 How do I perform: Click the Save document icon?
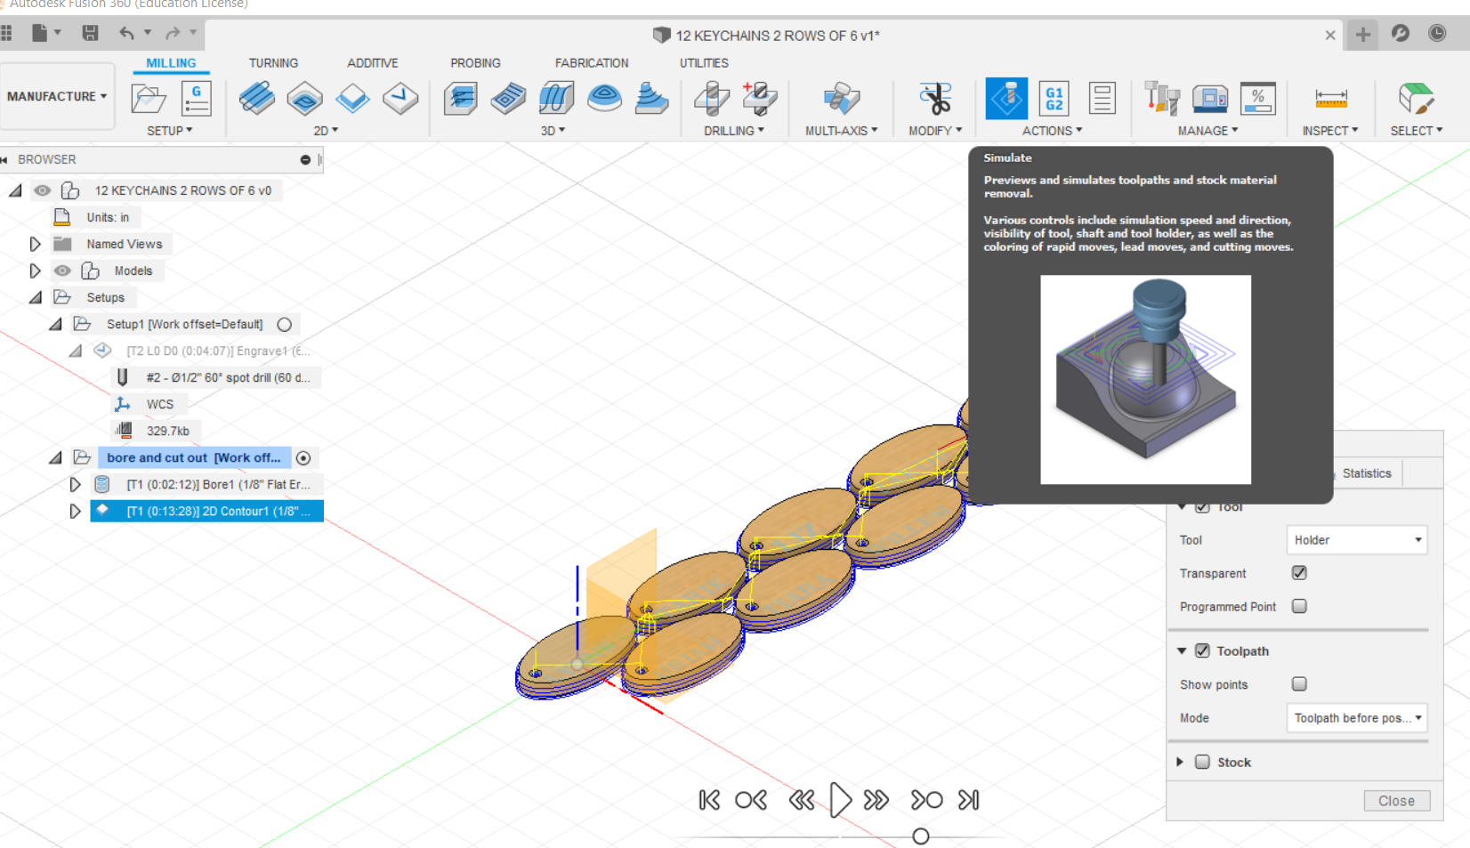tap(90, 32)
